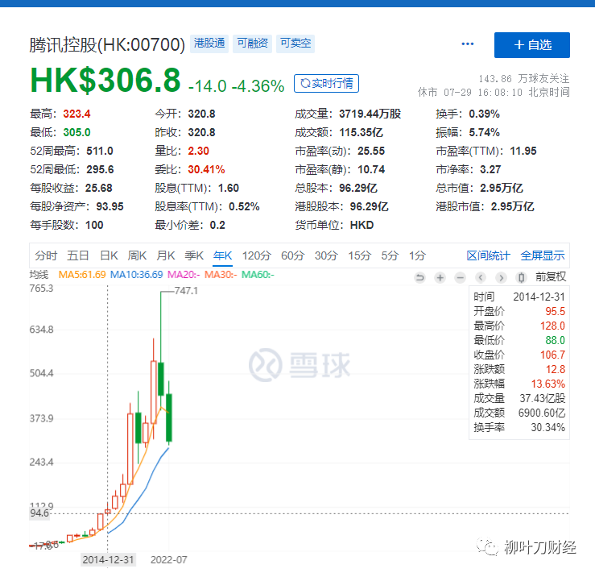Click the MA60 indicator label
Viewport: 595px width, 573px height.
coord(258,275)
